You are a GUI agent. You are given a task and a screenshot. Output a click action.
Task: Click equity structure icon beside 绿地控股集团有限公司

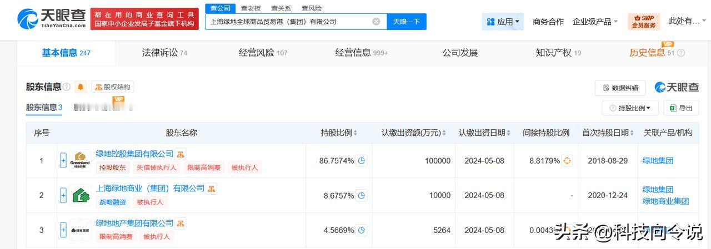coord(181,154)
